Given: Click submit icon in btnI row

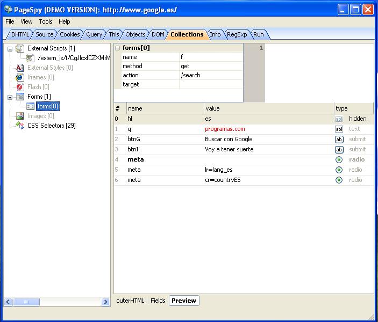Looking at the screenshot, I should (x=339, y=150).
